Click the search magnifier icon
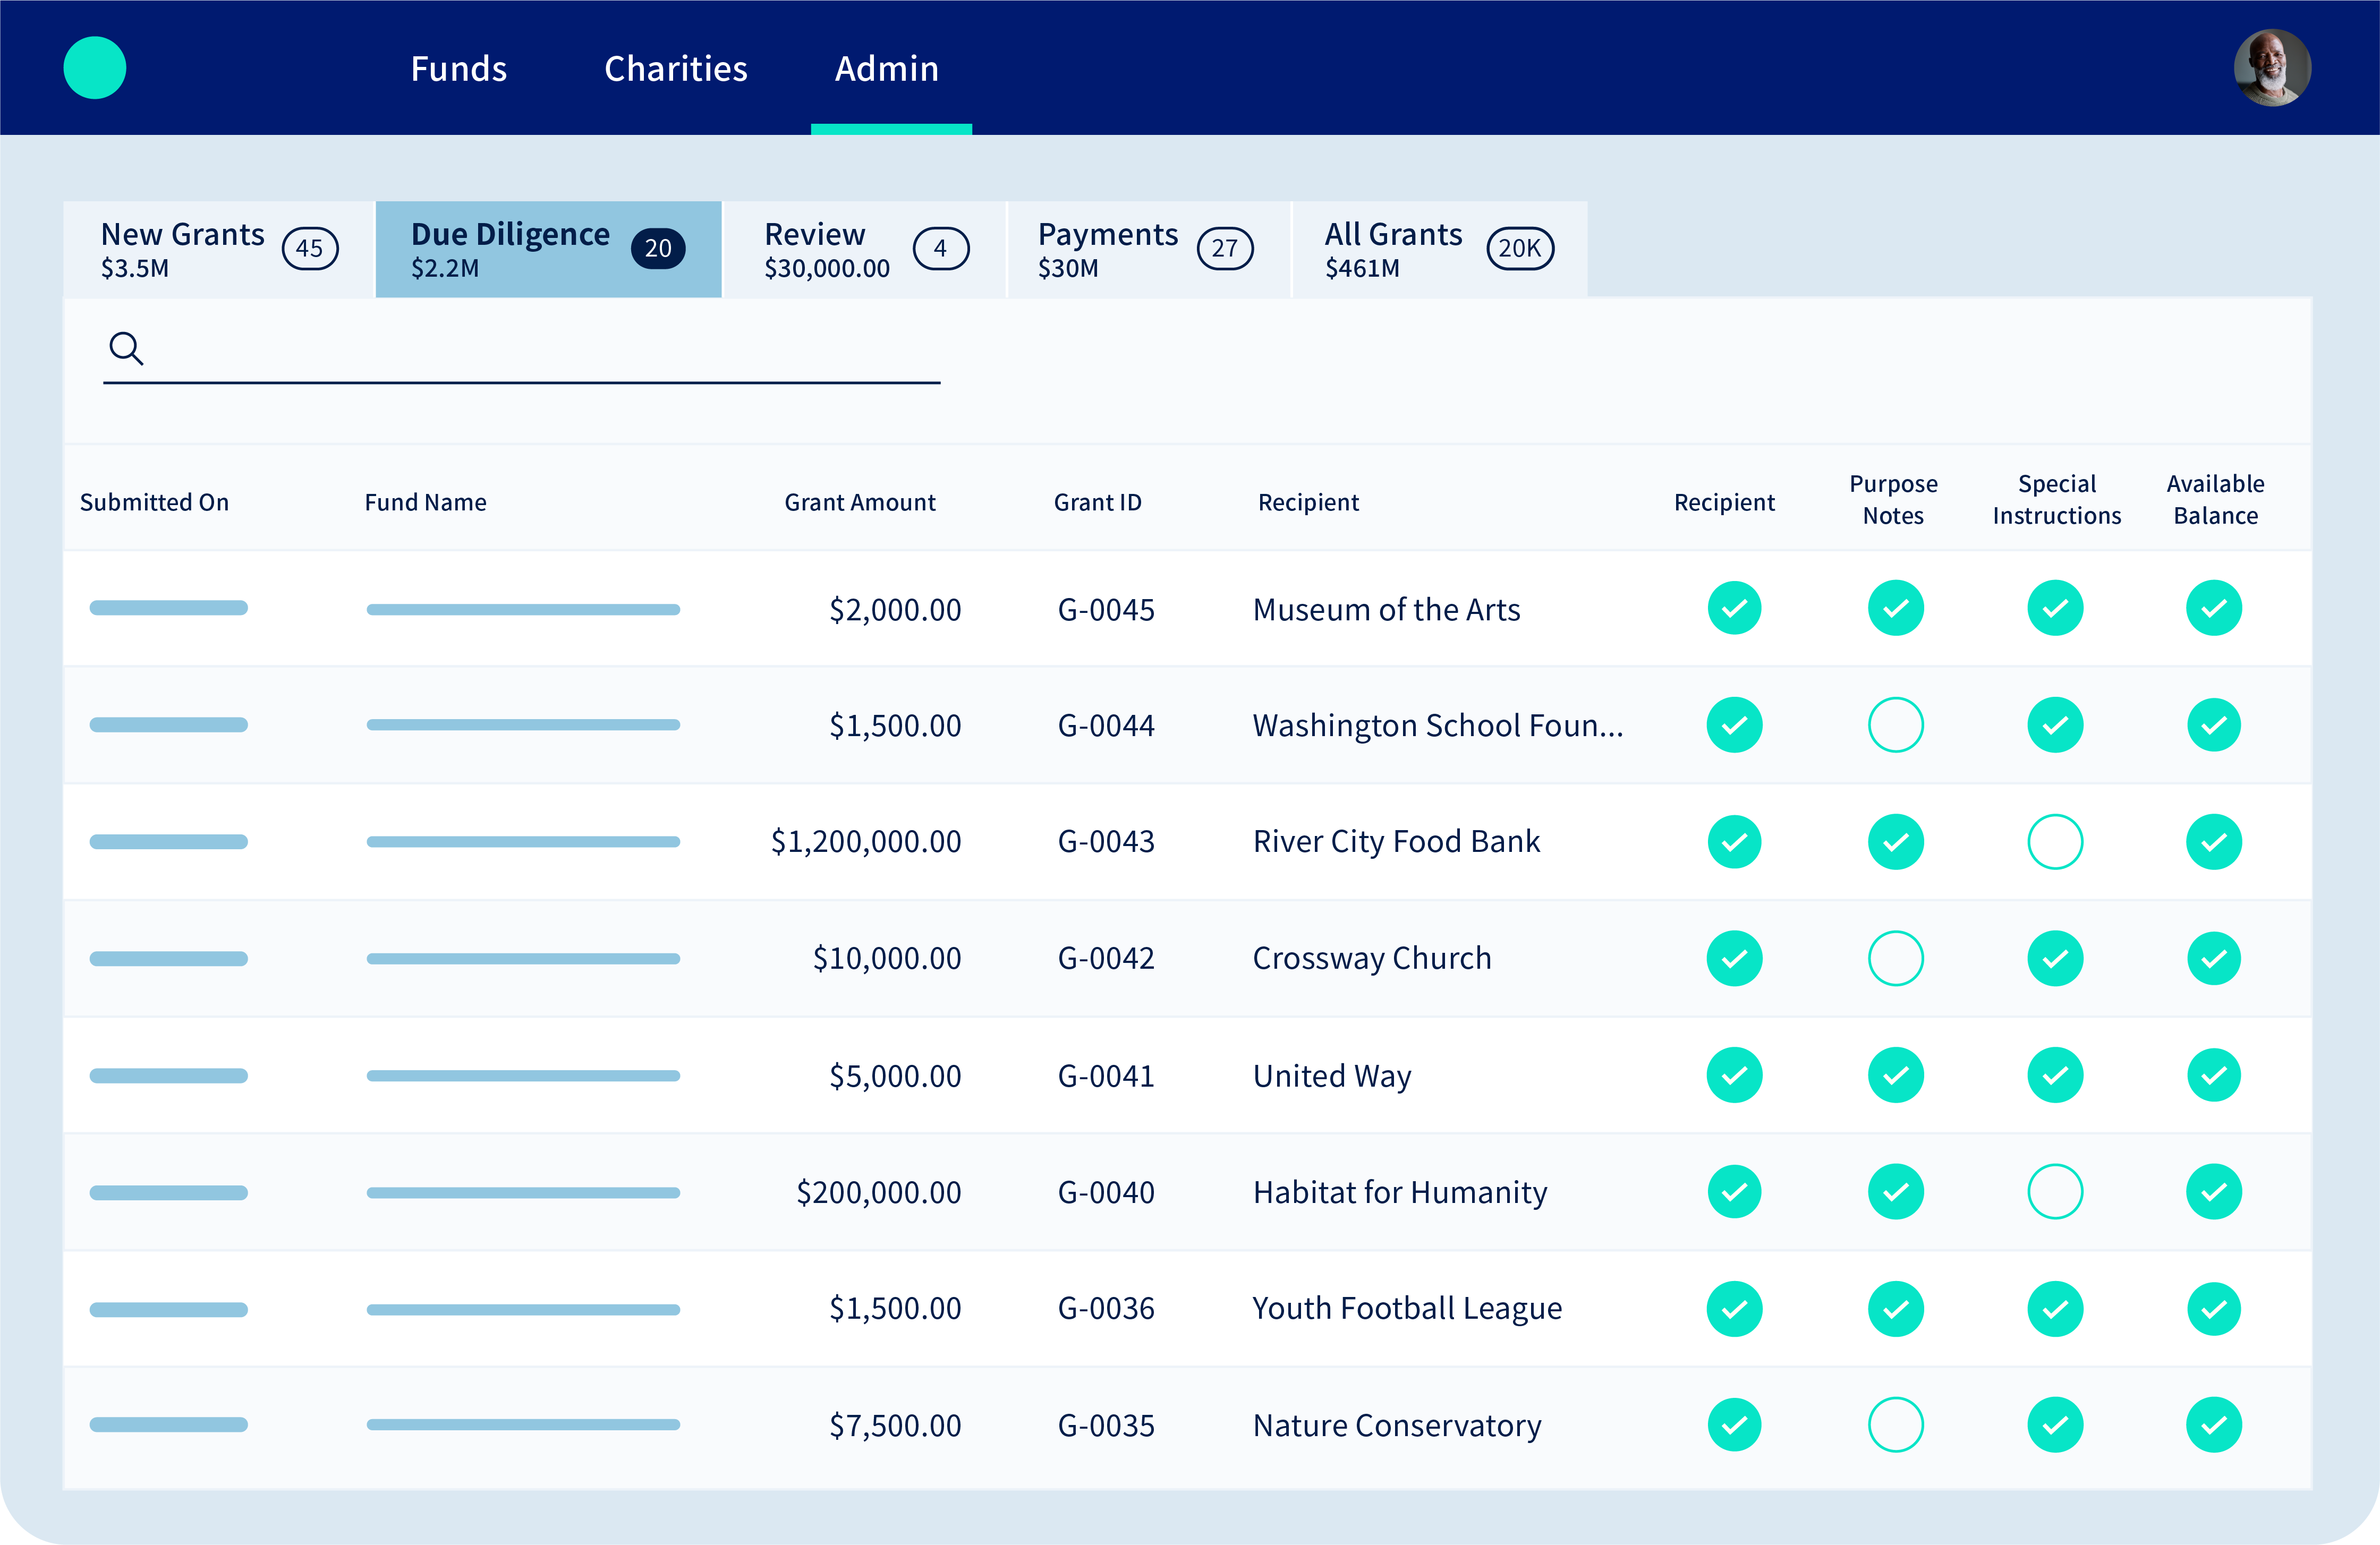 point(126,349)
